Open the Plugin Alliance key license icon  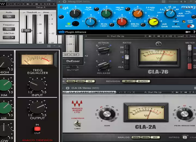pos(188,32)
